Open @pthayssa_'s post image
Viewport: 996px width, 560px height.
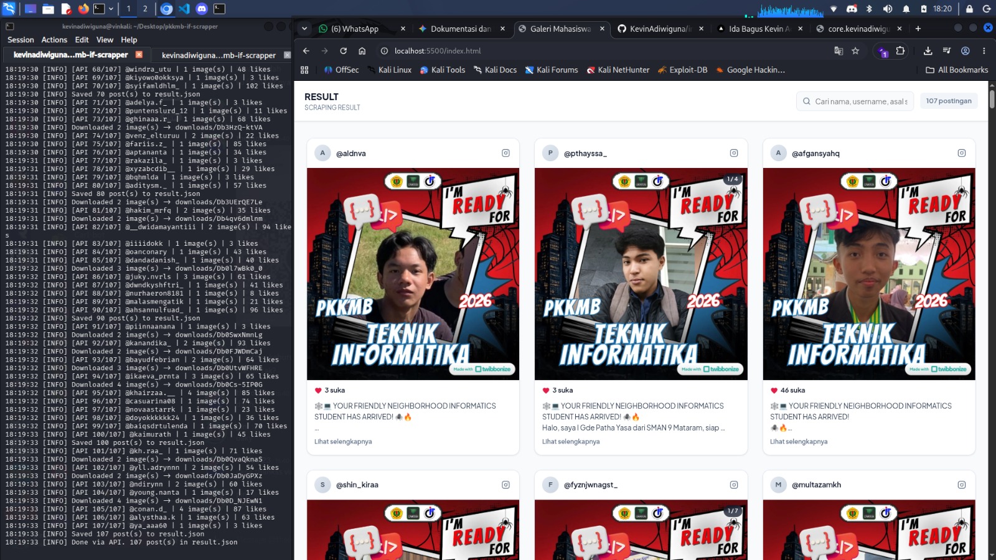coord(641,274)
